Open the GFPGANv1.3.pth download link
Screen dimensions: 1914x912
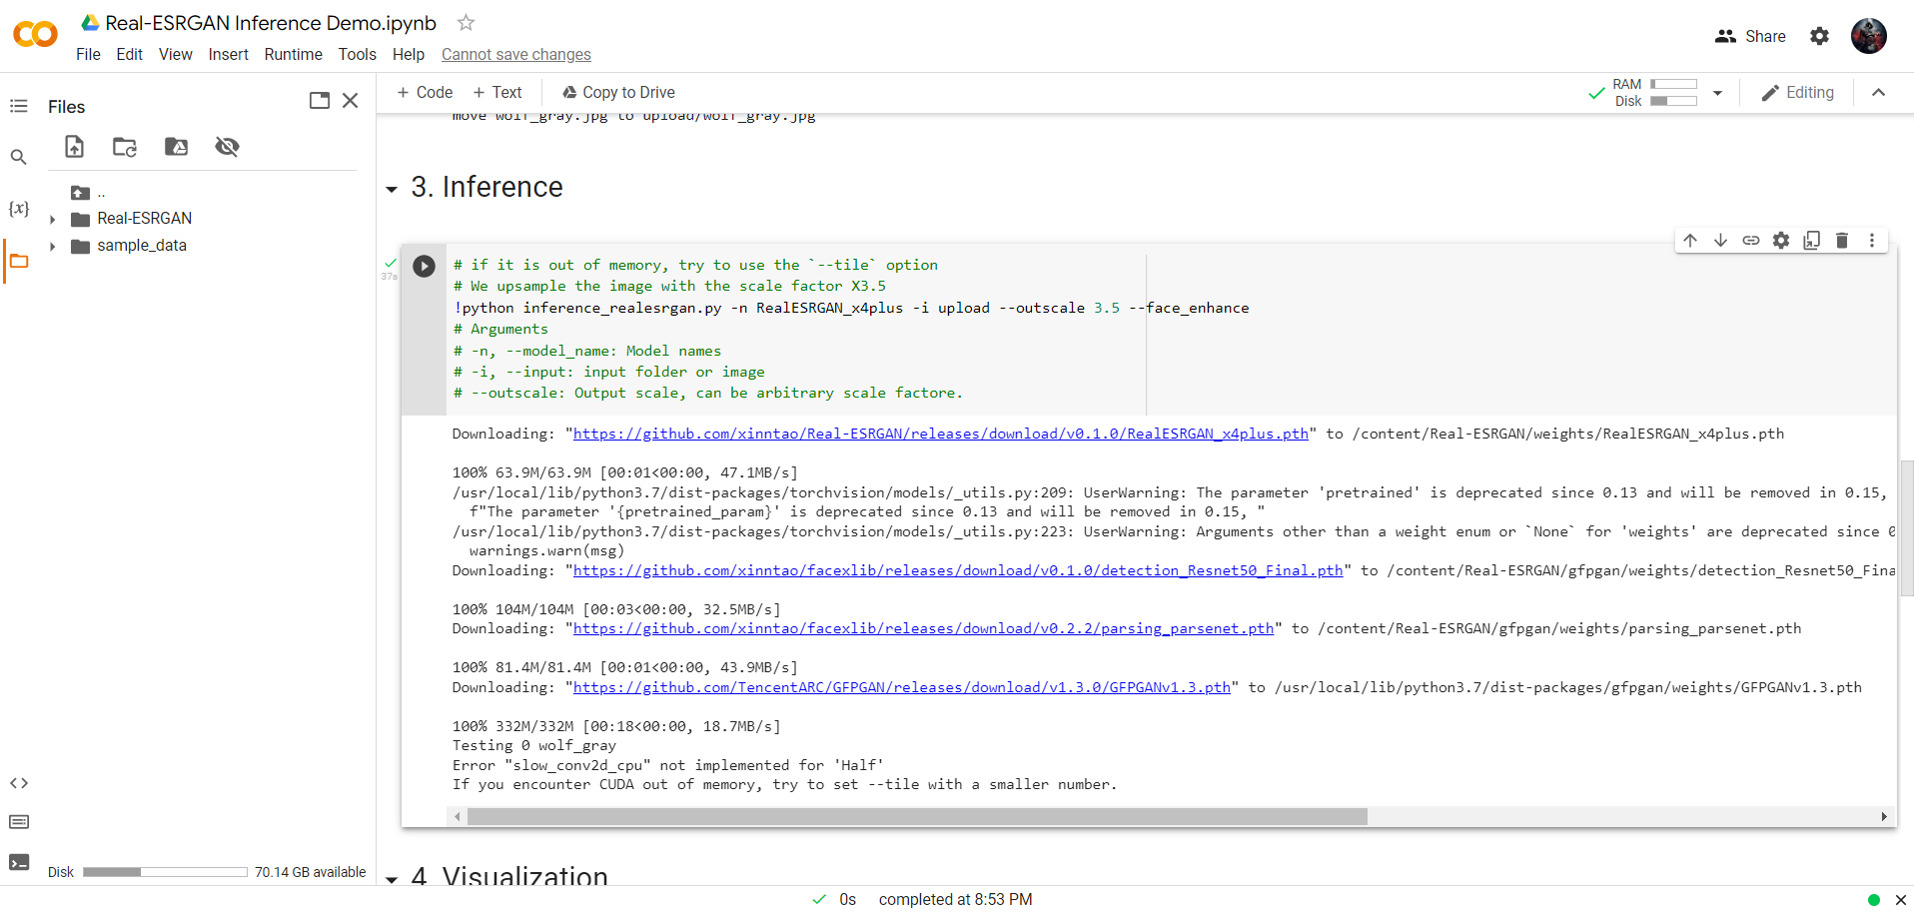click(901, 687)
